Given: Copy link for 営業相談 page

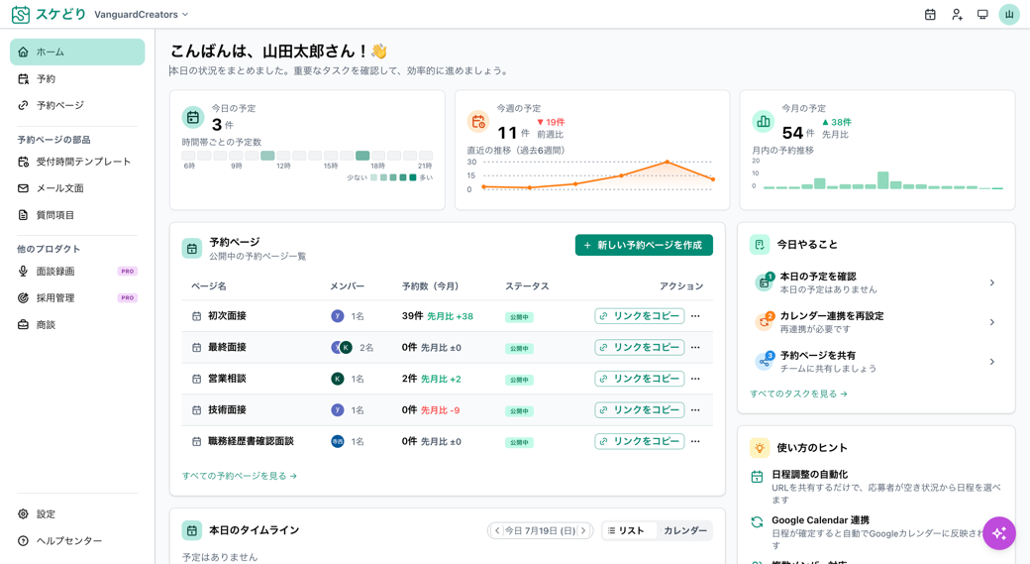Looking at the screenshot, I should point(639,379).
